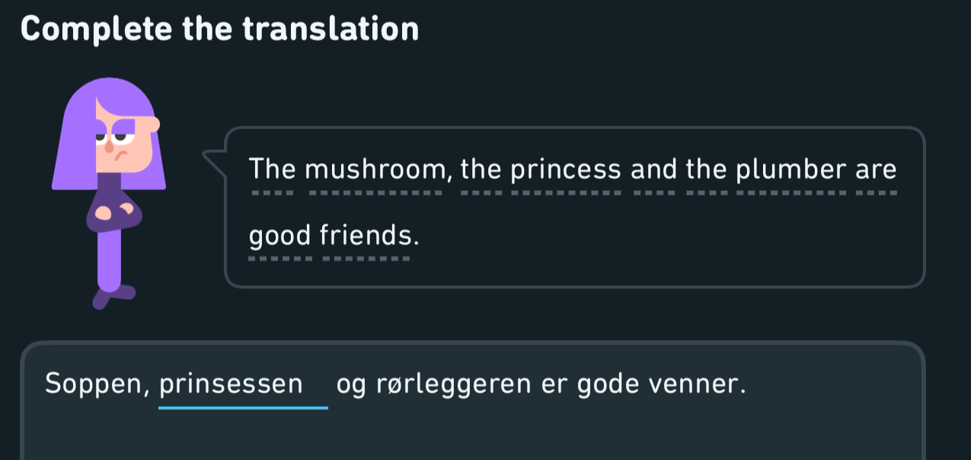The height and width of the screenshot is (460, 971).
Task: Tap the word "mushroom" for a hint
Action: [x=375, y=169]
